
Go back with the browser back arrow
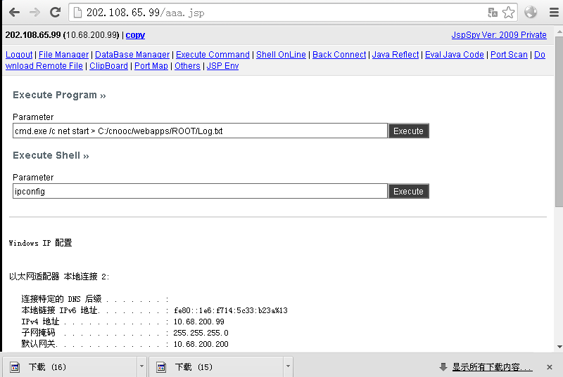14,13
